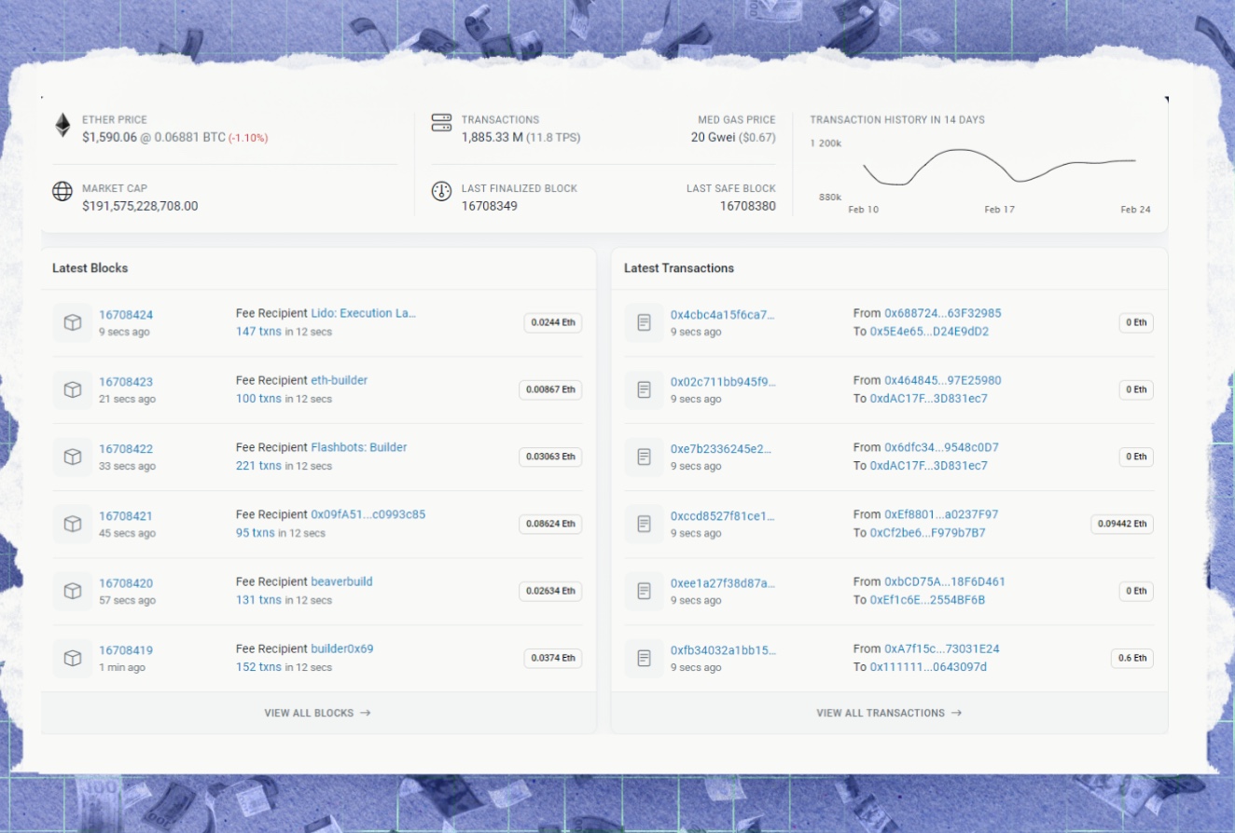1235x833 pixels.
Task: Open fee recipient beaverbuild
Action: [341, 581]
